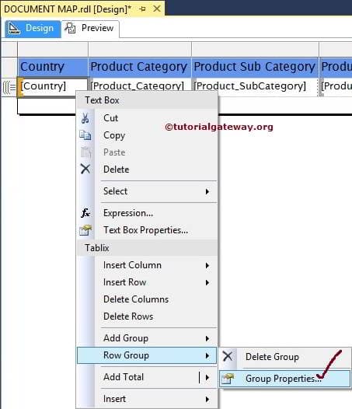Click the Text Box Properties icon

[85, 230]
